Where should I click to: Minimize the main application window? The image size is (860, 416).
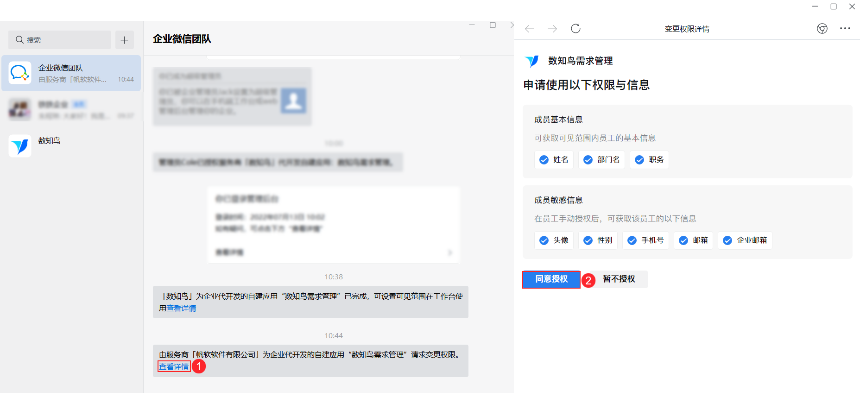pos(815,6)
